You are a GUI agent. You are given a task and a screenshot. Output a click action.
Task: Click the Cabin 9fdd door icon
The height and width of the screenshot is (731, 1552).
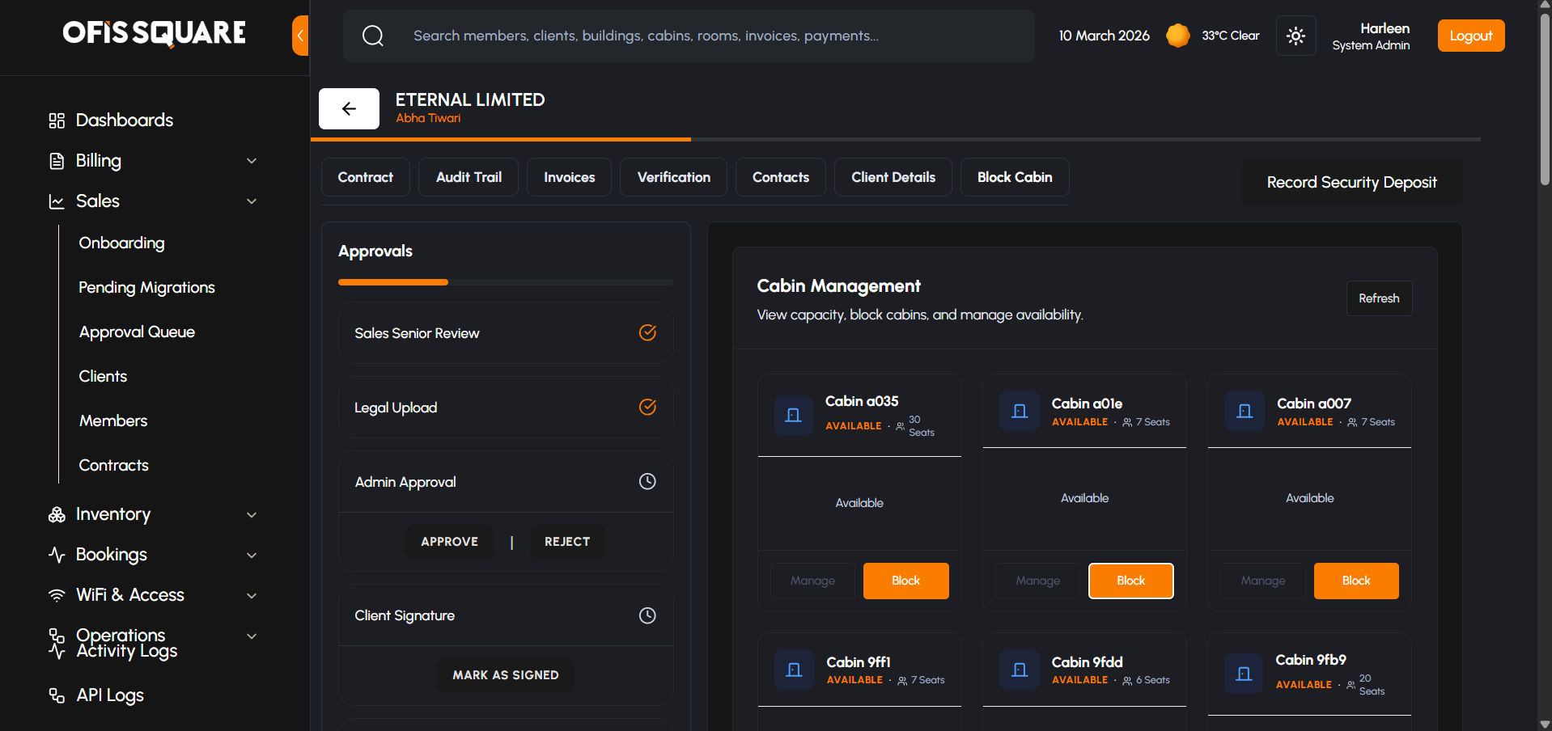pyautogui.click(x=1019, y=670)
